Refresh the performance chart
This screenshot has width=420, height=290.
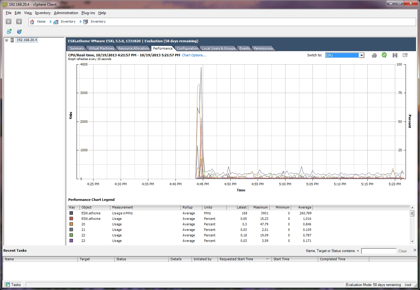pyautogui.click(x=384, y=55)
